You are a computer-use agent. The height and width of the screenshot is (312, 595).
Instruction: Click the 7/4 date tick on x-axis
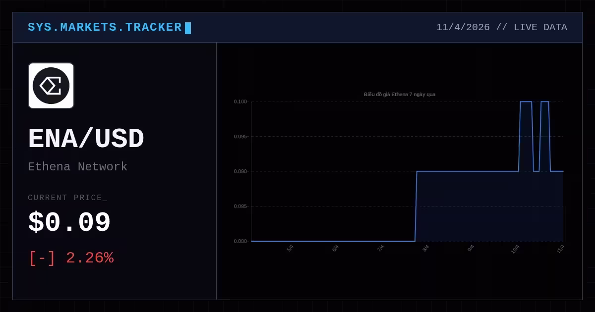380,248
